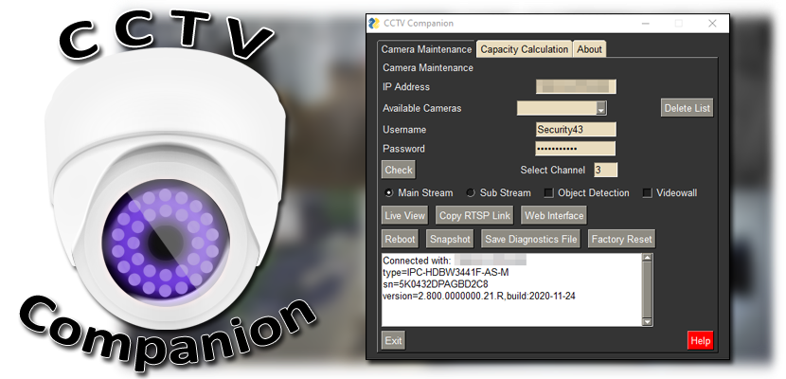Click the CCTV Companion title bar app icon

[374, 24]
